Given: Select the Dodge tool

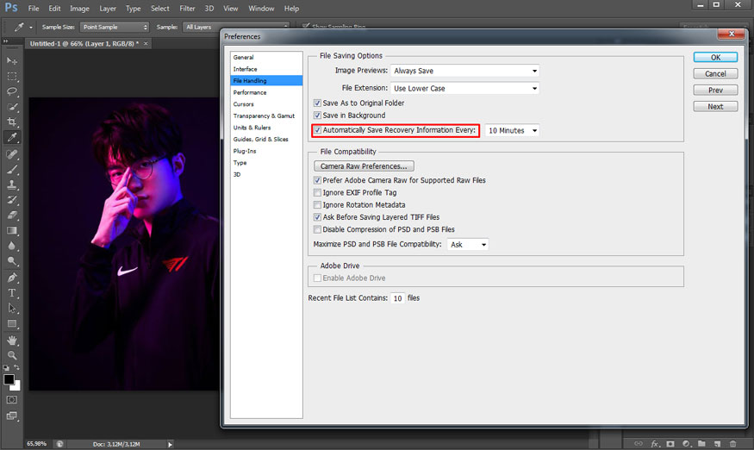Looking at the screenshot, I should pos(12,261).
